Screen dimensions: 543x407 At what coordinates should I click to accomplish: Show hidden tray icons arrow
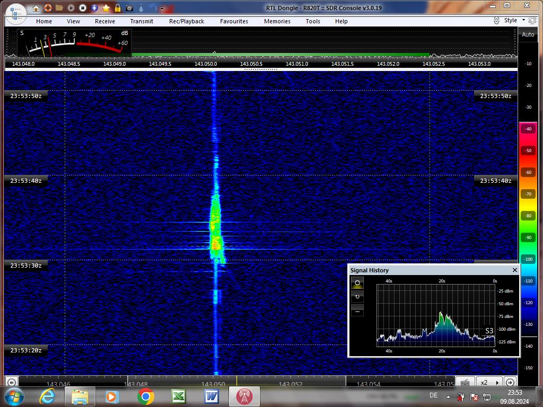[x=448, y=397]
